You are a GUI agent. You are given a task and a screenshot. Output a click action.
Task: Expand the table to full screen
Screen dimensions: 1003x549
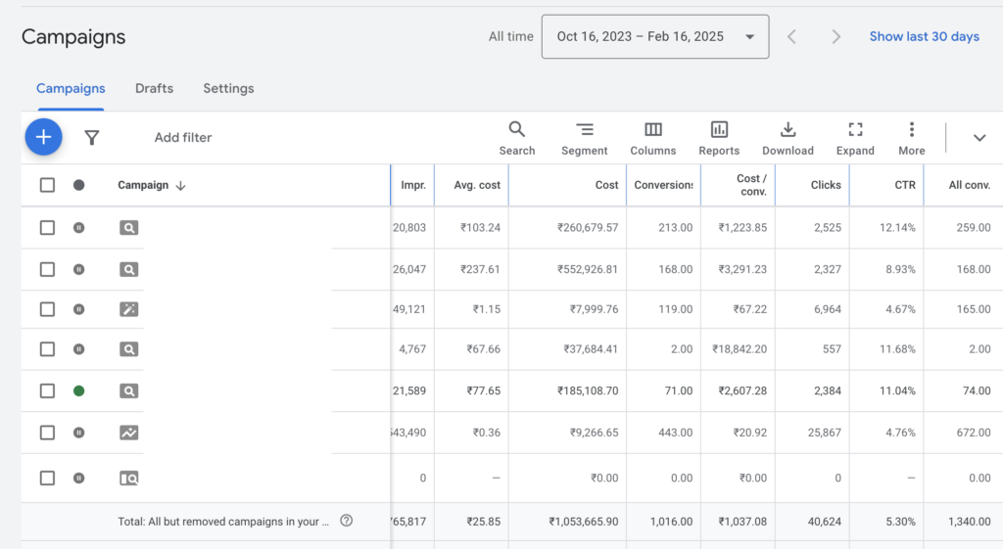point(855,138)
